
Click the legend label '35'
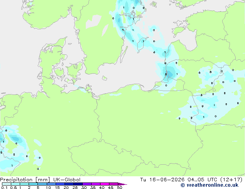pyautogui.click(x=93, y=187)
